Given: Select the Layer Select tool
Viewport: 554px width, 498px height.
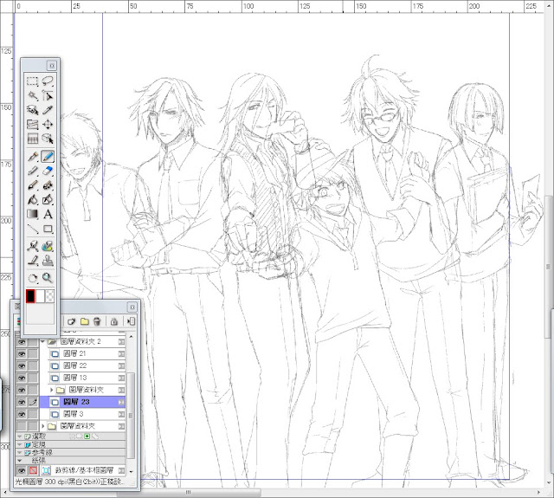Looking at the screenshot, I should click(x=33, y=110).
